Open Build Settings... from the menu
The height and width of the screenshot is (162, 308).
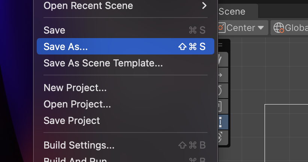pos(79,145)
